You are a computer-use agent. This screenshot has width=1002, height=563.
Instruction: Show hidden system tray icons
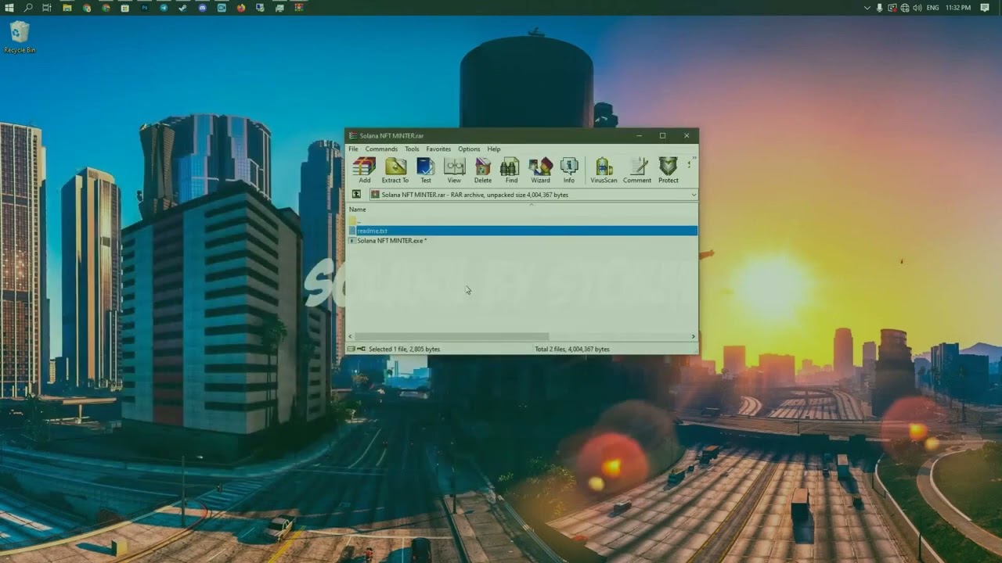pyautogui.click(x=867, y=8)
